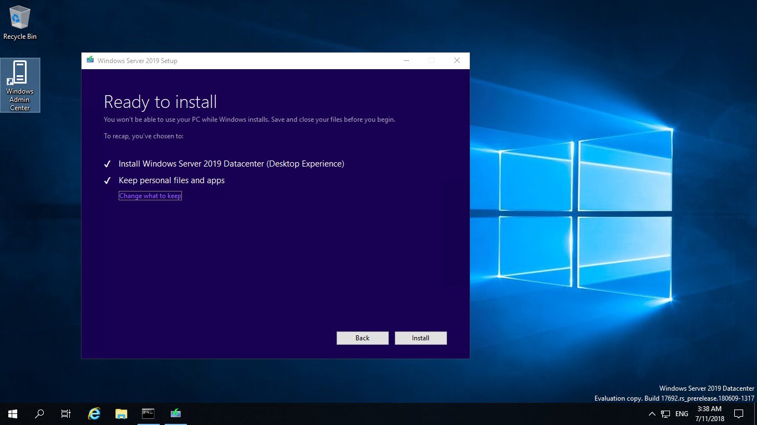Open File Explorer from the taskbar
The width and height of the screenshot is (757, 425).
pos(121,413)
